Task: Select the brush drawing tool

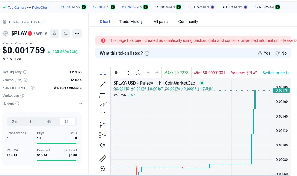Action: 103,105
